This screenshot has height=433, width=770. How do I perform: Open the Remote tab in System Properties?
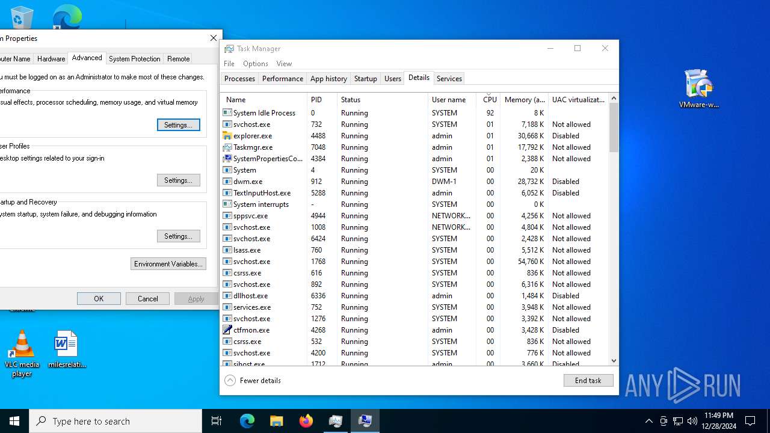coord(179,59)
